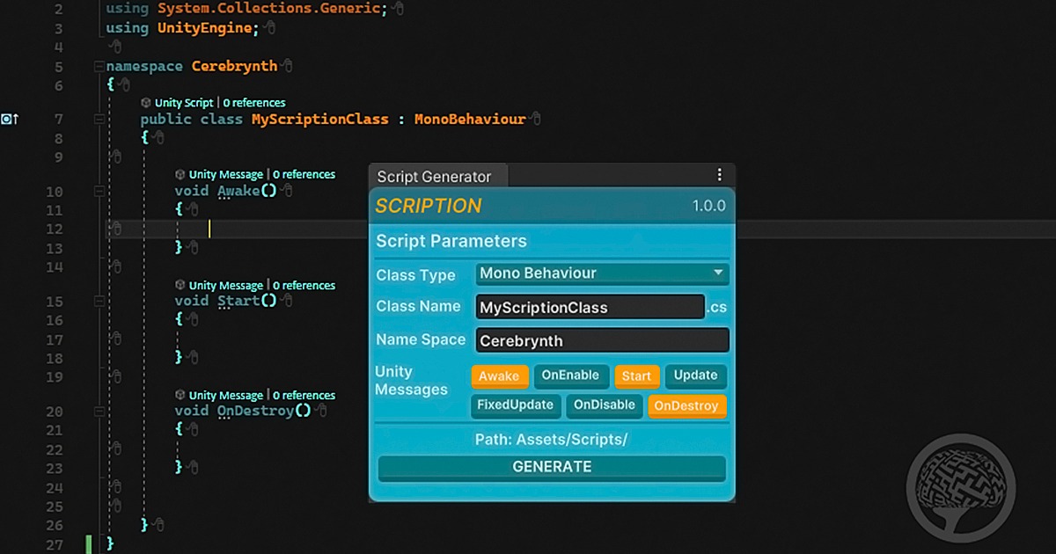The image size is (1056, 554).
Task: Click the Cerebrynth brain logo watermark
Action: click(x=961, y=486)
